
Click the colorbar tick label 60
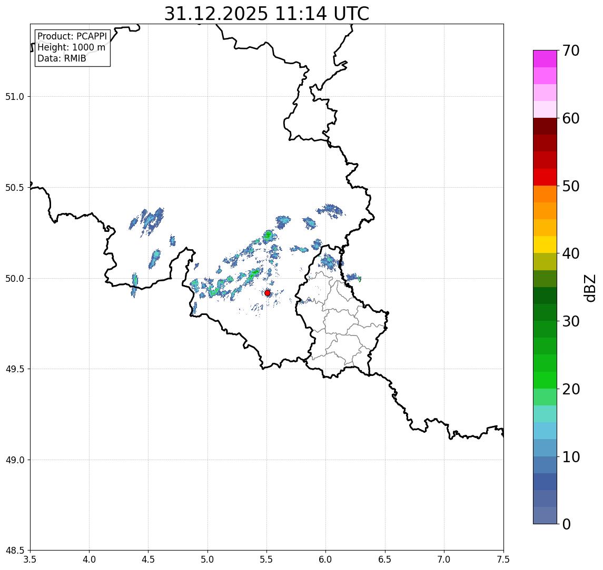(571, 118)
